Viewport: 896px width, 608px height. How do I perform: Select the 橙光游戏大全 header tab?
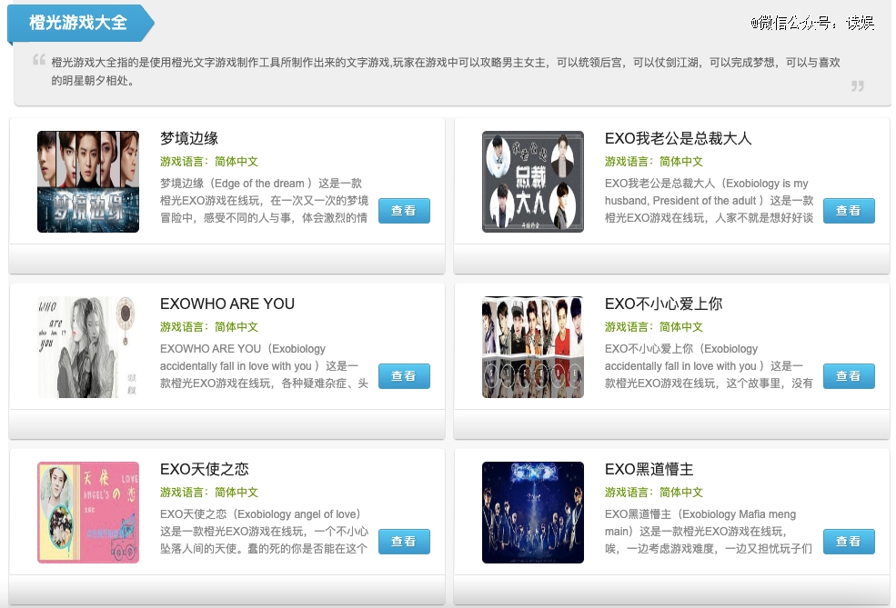tap(80, 23)
